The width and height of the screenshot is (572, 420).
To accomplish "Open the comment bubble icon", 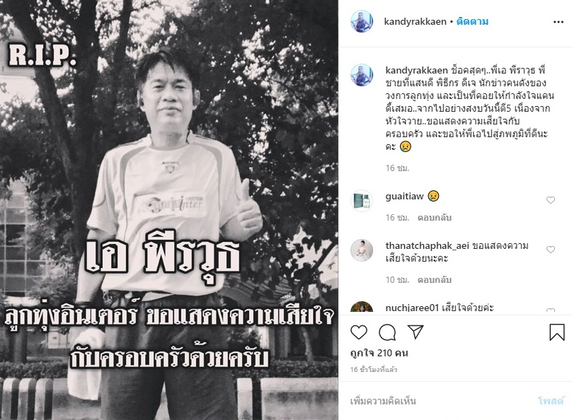I will click(x=387, y=332).
